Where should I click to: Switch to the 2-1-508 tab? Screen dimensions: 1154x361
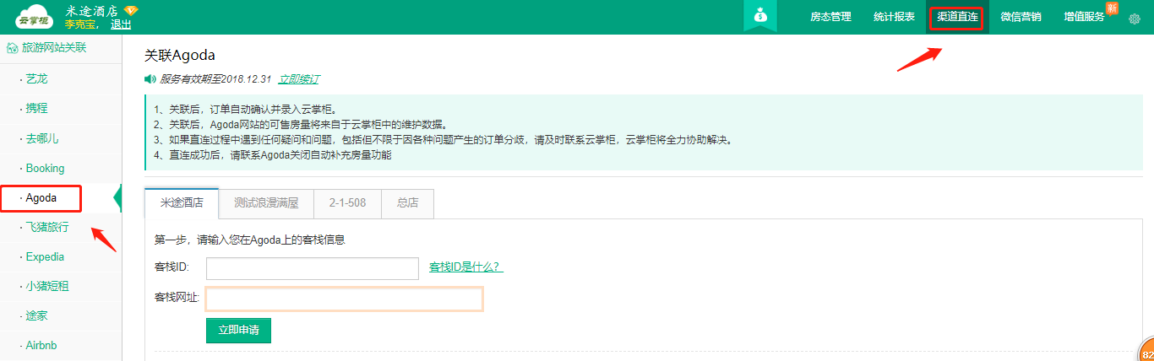coord(347,203)
